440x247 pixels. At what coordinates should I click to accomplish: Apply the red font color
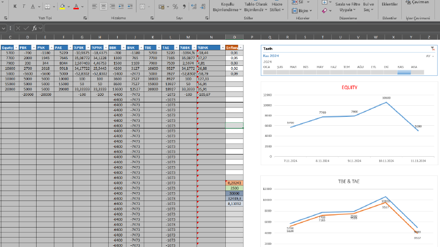coord(76,7)
